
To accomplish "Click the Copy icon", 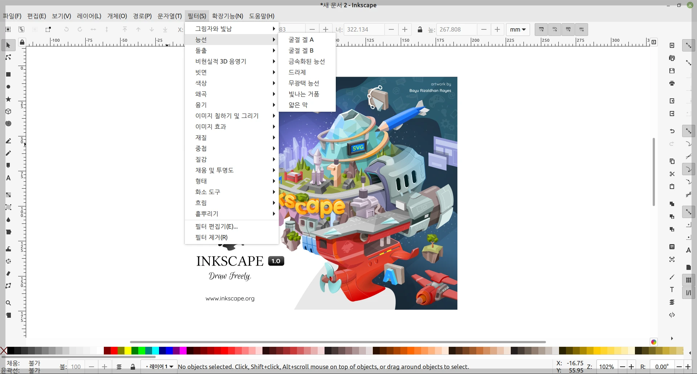I will click(x=672, y=161).
